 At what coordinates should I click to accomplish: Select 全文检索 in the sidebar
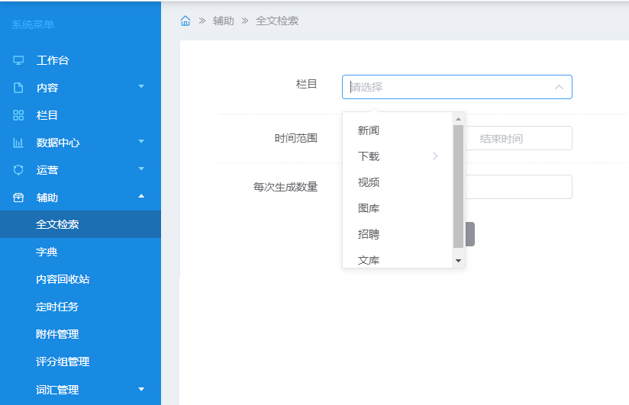pos(80,224)
